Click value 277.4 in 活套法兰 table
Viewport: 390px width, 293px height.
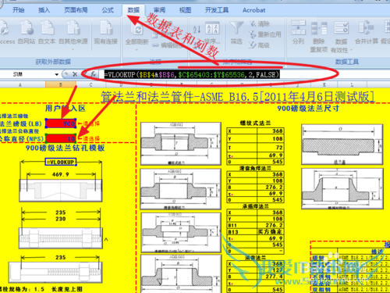pos(270,277)
